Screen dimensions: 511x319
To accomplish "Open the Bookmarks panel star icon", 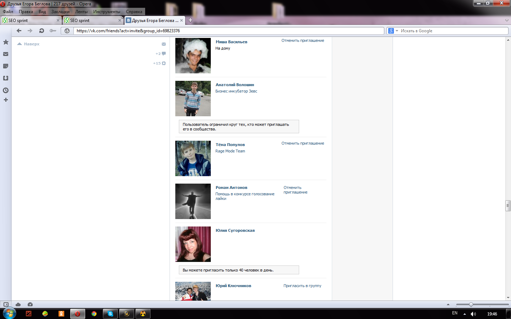I will click(6, 42).
